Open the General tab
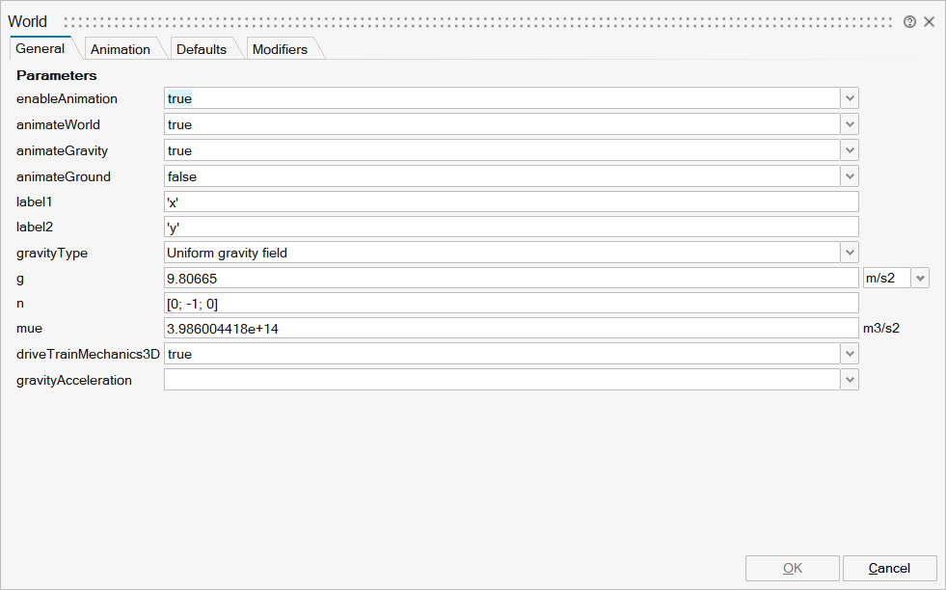The height and width of the screenshot is (590, 946). (x=41, y=48)
